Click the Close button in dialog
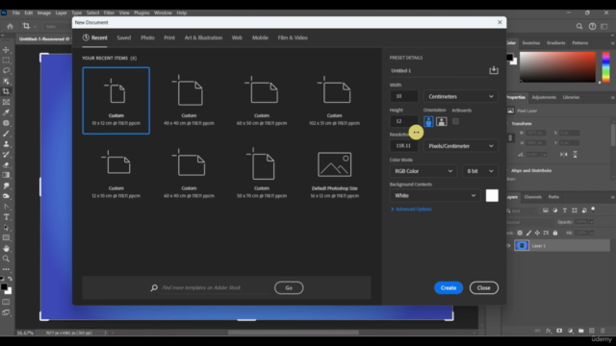 click(x=483, y=288)
